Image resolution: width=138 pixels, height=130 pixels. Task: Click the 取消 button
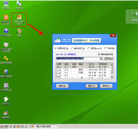coord(106,86)
